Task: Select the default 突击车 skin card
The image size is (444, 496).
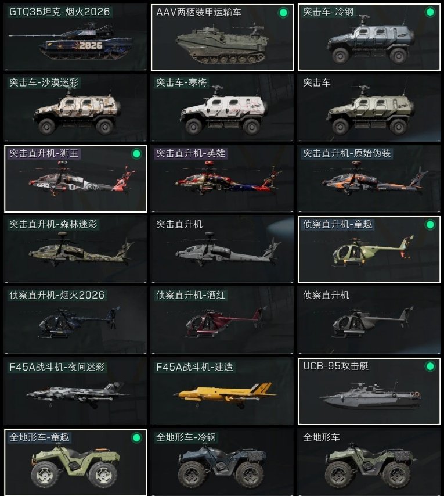Action: (x=369, y=108)
